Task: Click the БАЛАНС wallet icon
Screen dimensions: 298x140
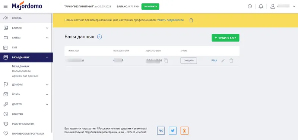Action: tap(6, 28)
